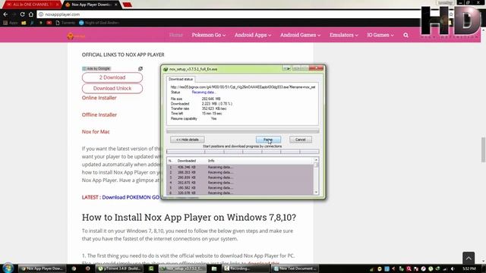This screenshot has height=273, width=486.
Task: Click the browser page vertical scrollbar thumb
Action: [x=483, y=149]
